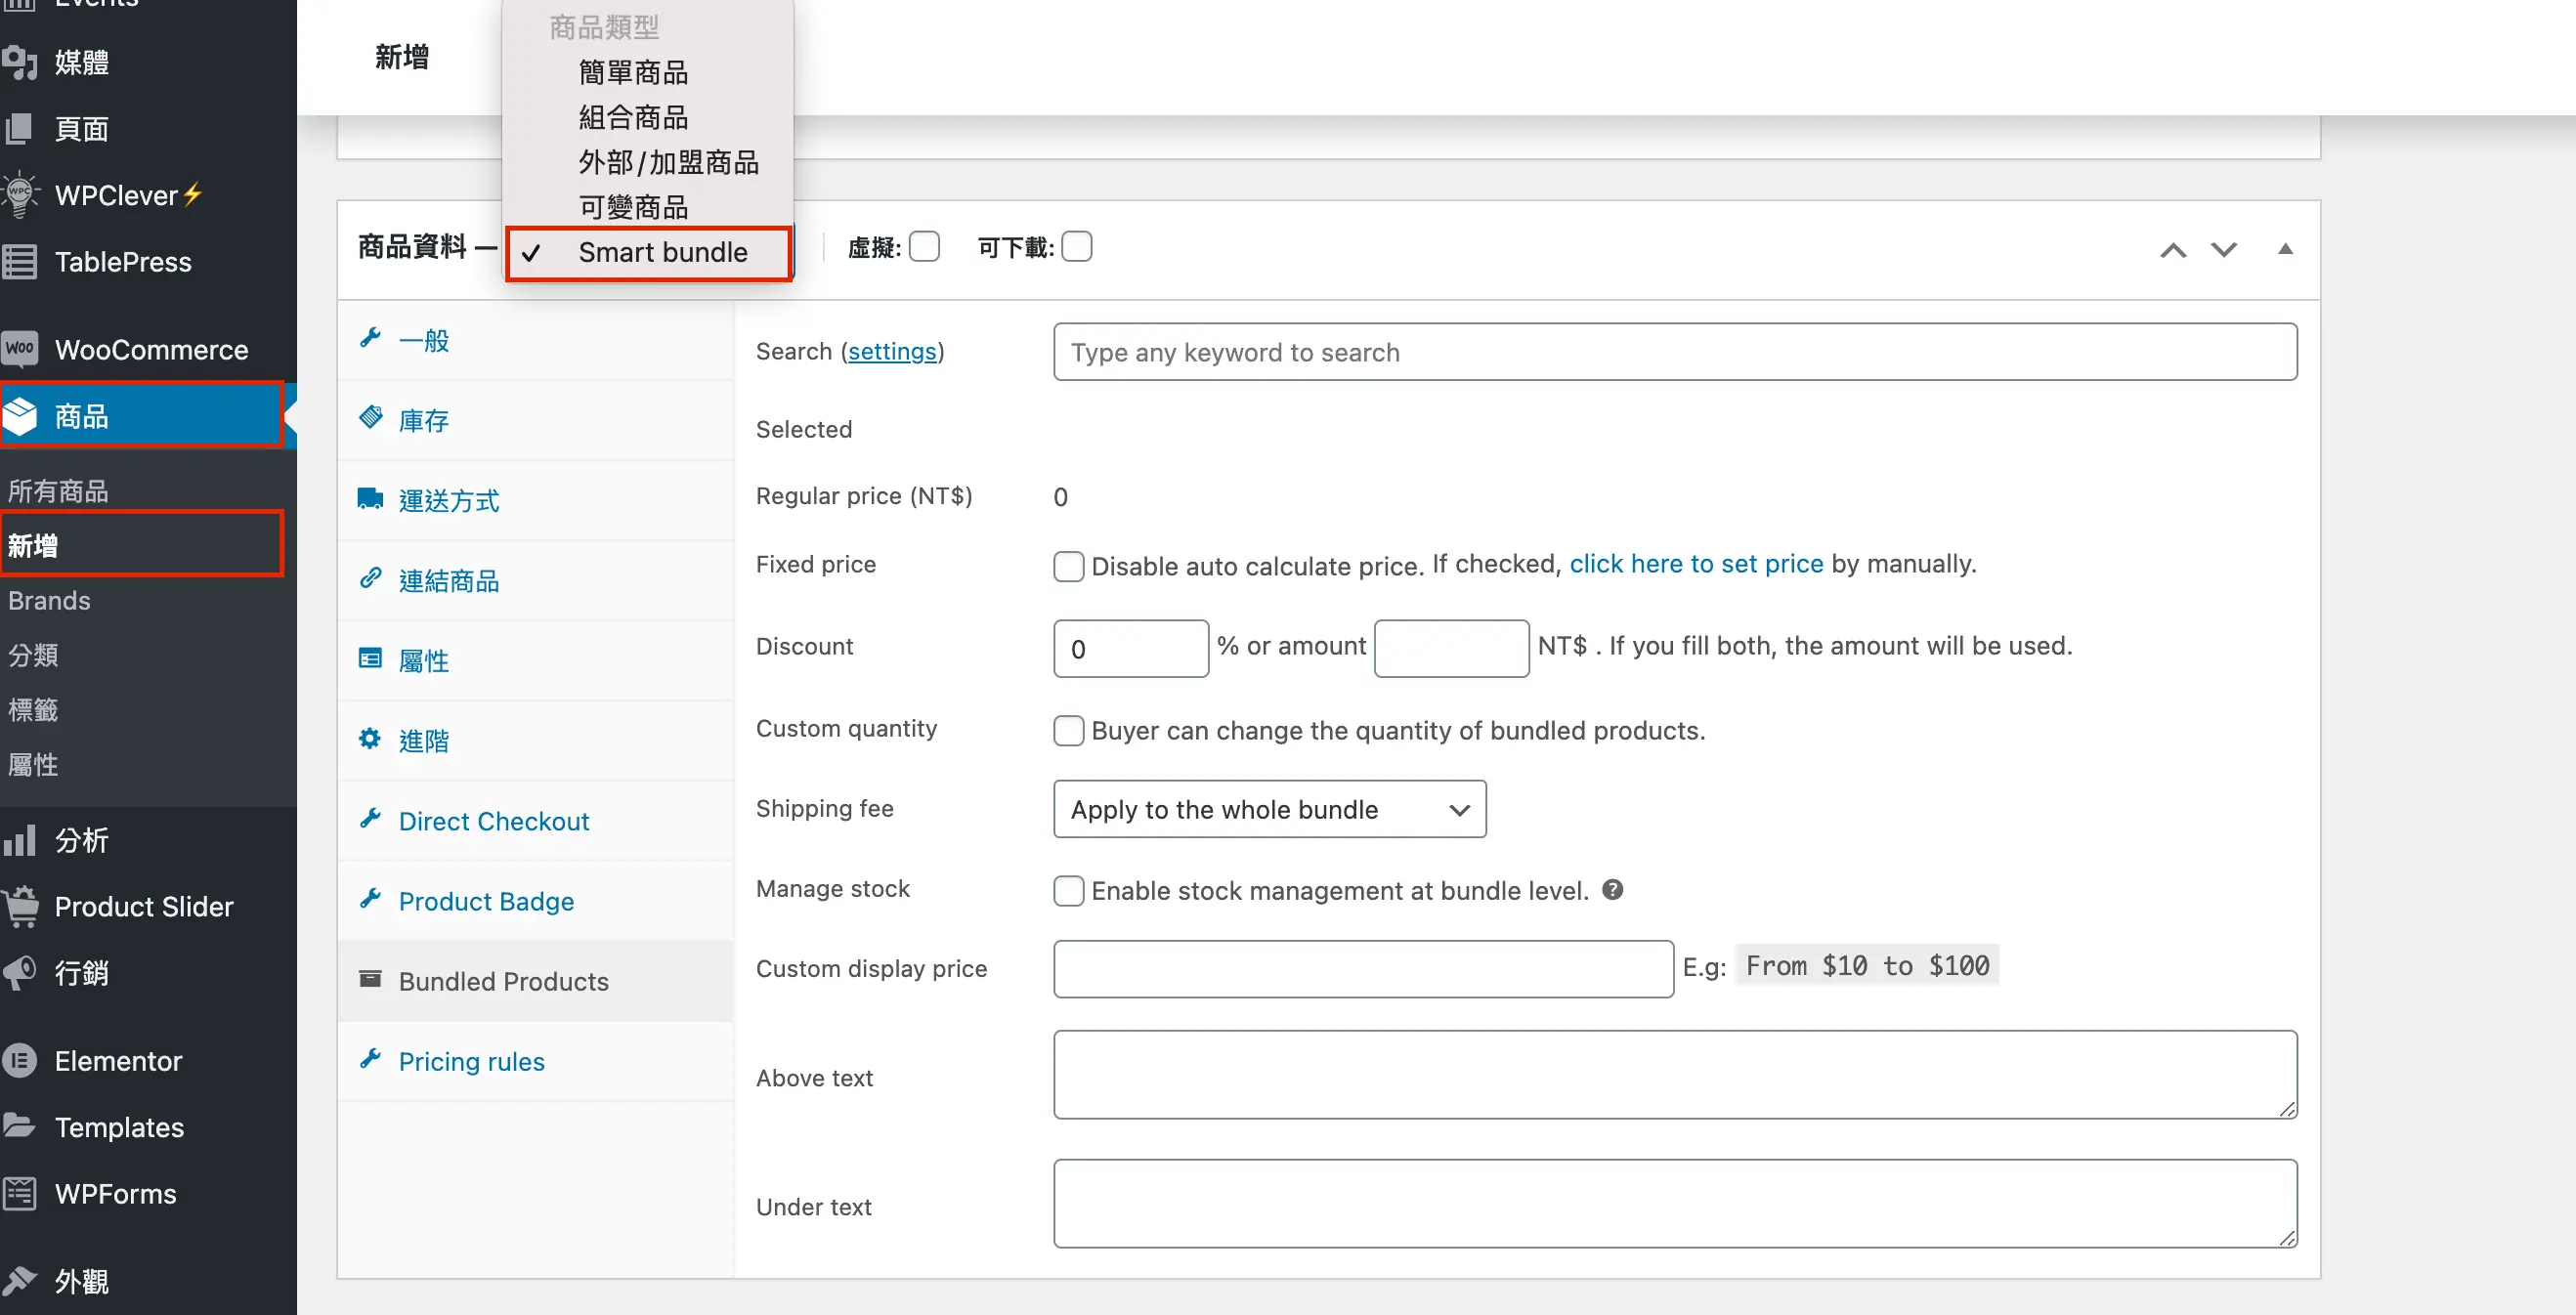Screen dimensions: 2576x1315
Task: Enable stock management at bundle level
Action: 1069,890
